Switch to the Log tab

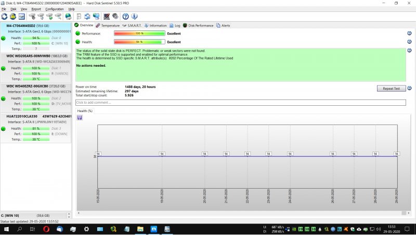(x=175, y=26)
